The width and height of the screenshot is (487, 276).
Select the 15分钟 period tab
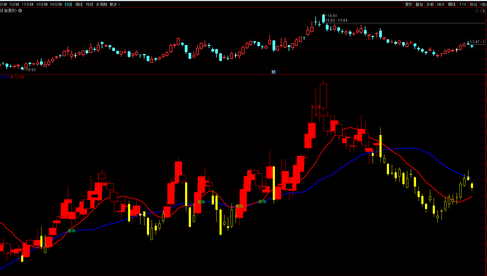(x=28, y=4)
